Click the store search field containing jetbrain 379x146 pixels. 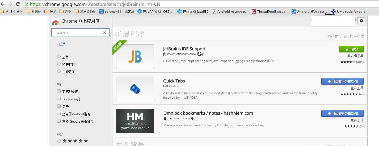pyautogui.click(x=80, y=32)
